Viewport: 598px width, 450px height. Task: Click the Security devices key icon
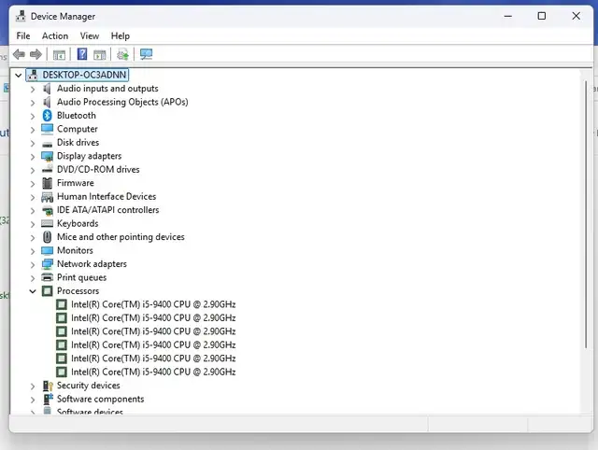(48, 386)
